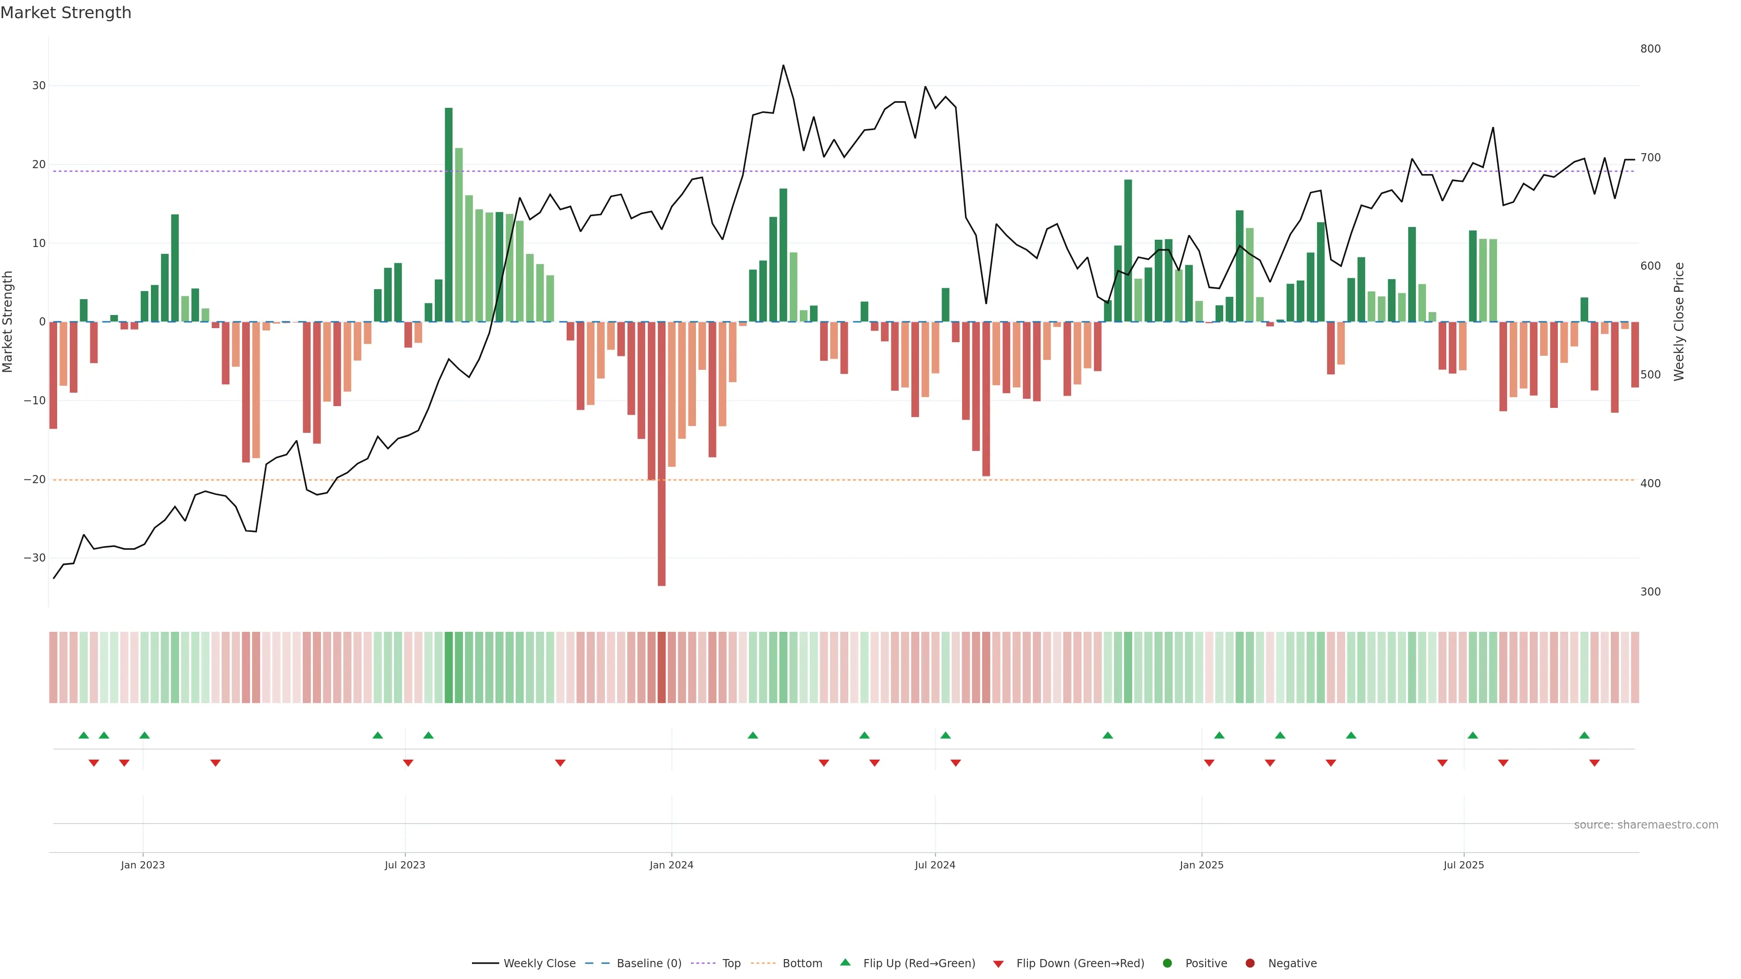1741x979 pixels.
Task: Click the Weekly Close Price axis title
Action: click(1679, 322)
